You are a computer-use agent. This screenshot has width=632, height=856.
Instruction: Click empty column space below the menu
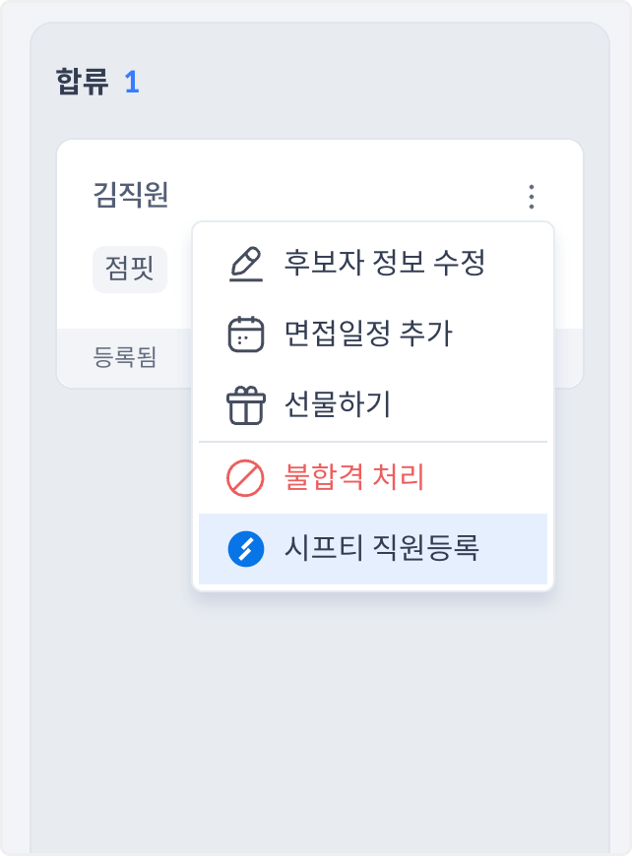point(320,708)
